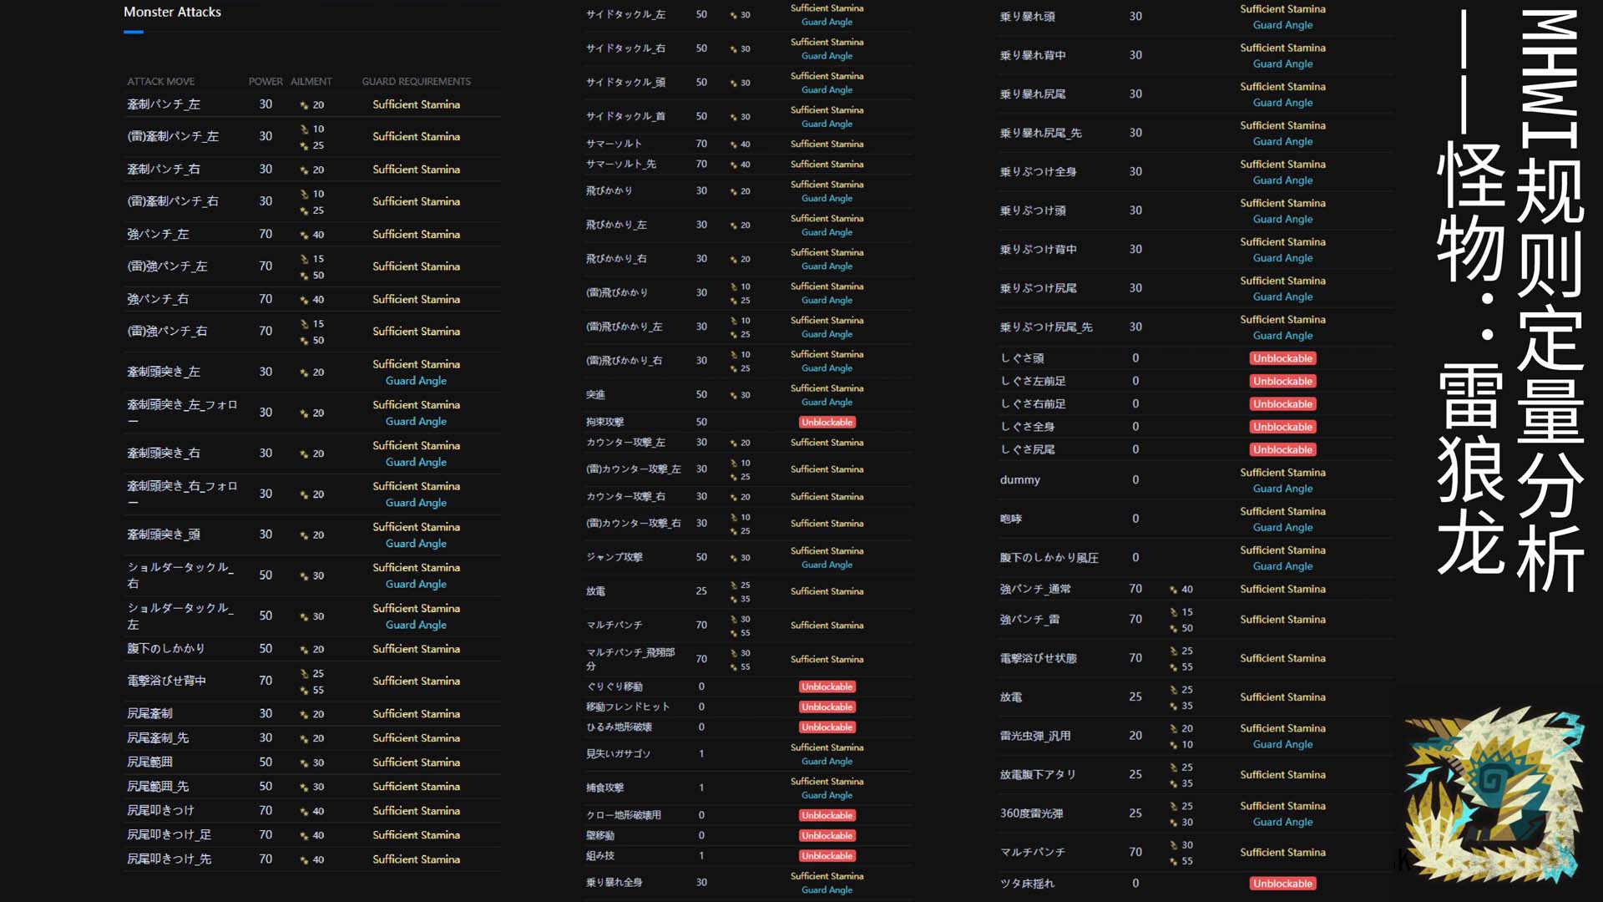Click the Zinogre monster icon
1603x902 pixels.
[x=1494, y=795]
